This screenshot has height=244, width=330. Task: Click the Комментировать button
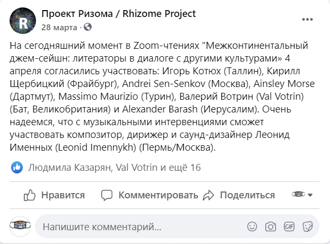149,195
